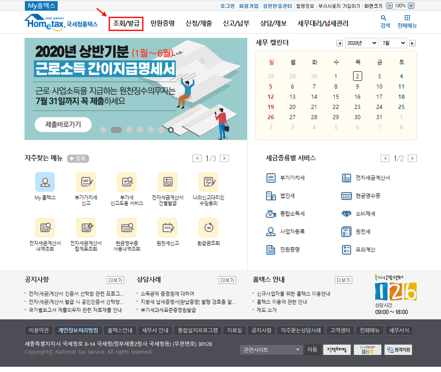
Task: Pause the banner slideshow
Action: pos(171,130)
